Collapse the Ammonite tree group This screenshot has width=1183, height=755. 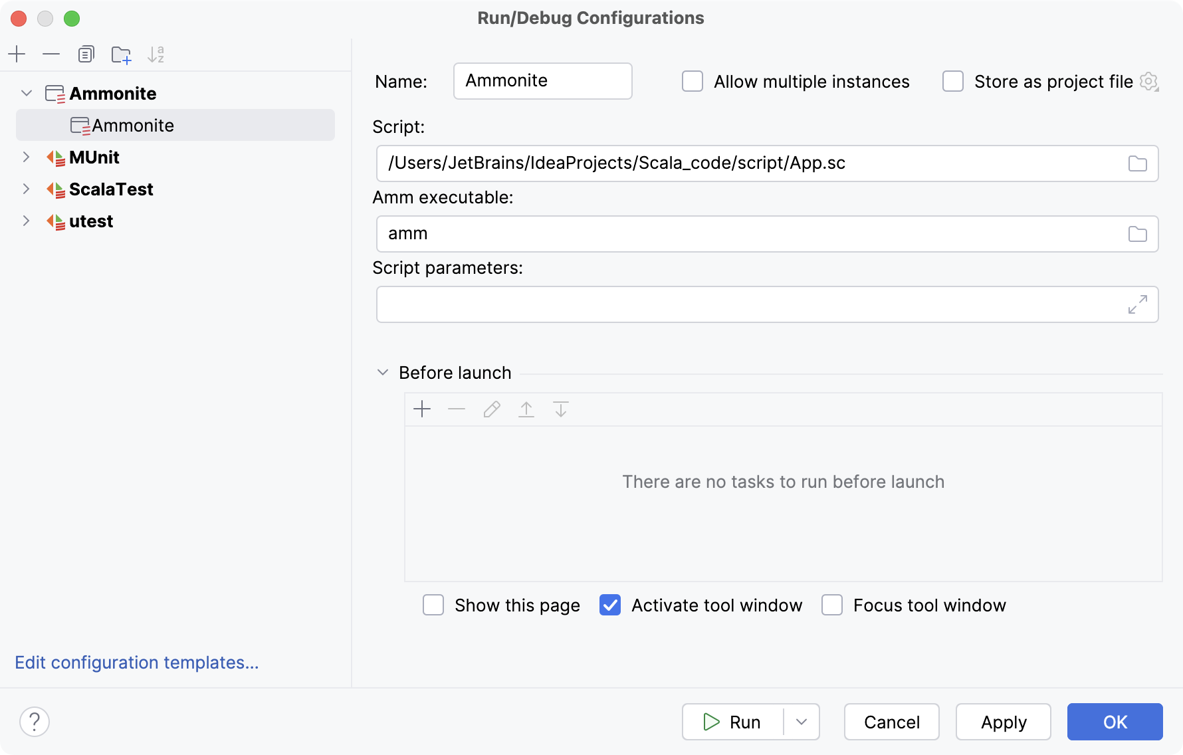(x=27, y=93)
